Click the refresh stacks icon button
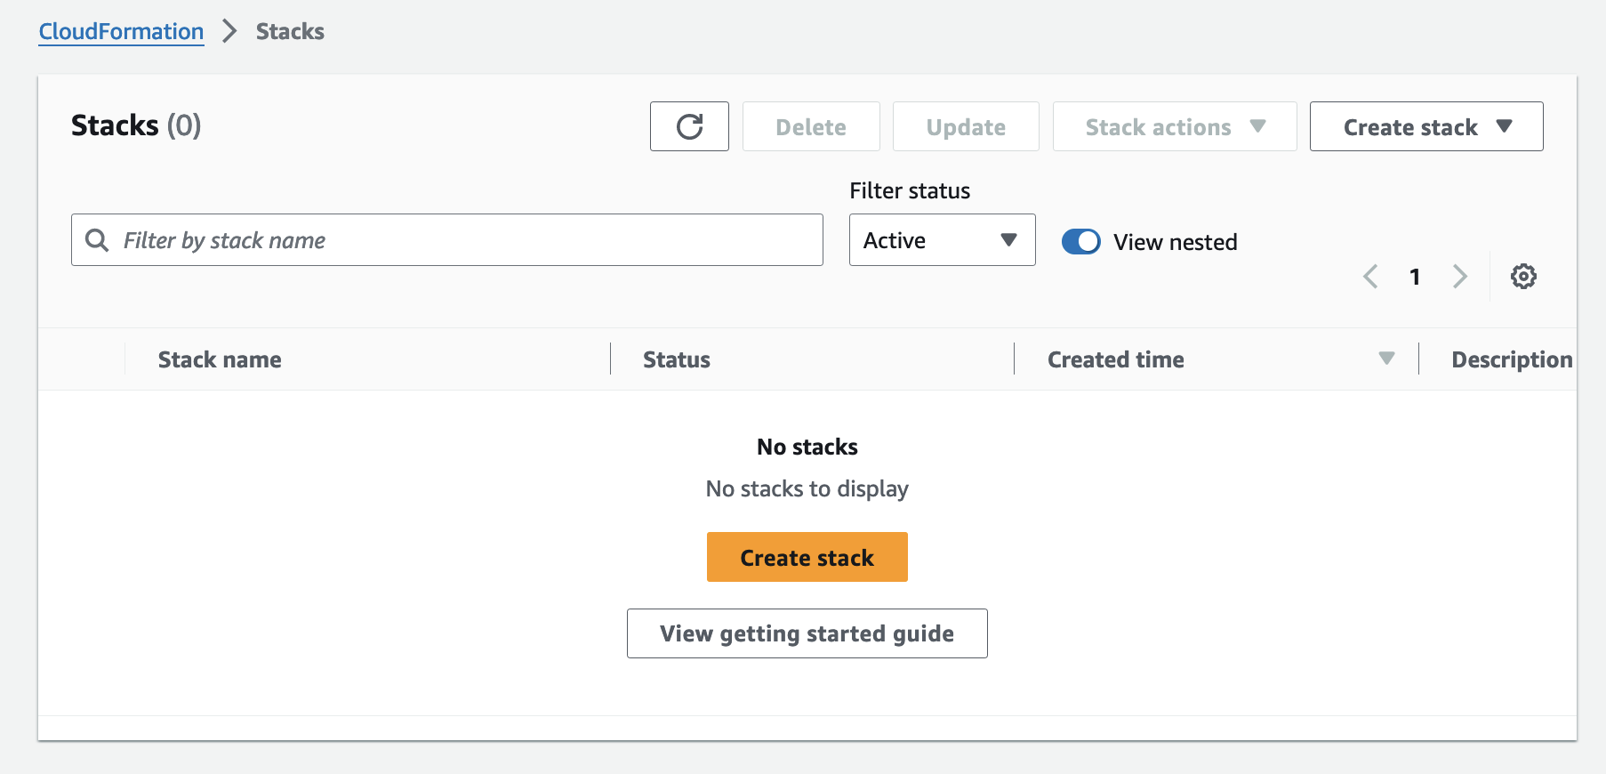The image size is (1606, 774). [689, 126]
